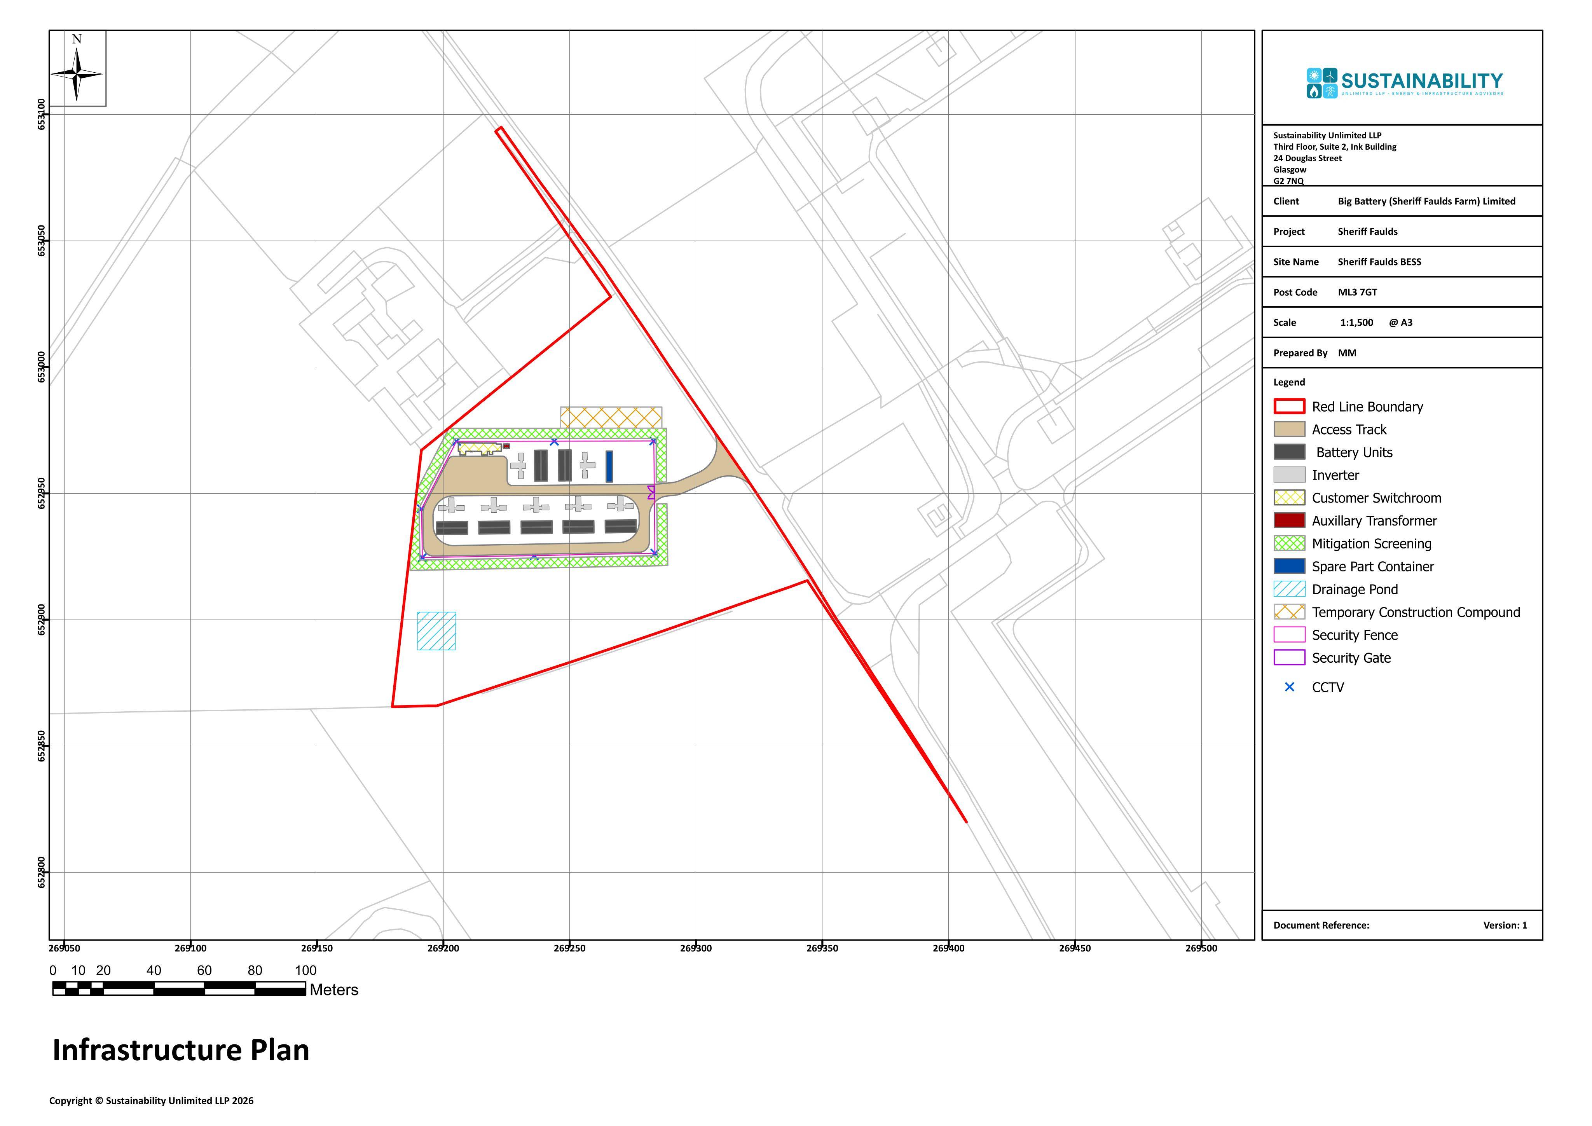Click the Customer Switchroom legend hatch symbol
Viewport: 1592px width, 1126px height.
point(1289,498)
